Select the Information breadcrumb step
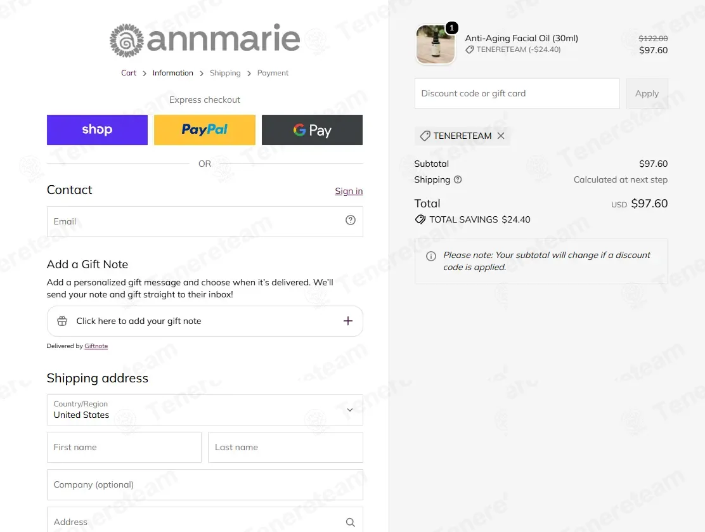The height and width of the screenshot is (532, 705). (x=172, y=73)
